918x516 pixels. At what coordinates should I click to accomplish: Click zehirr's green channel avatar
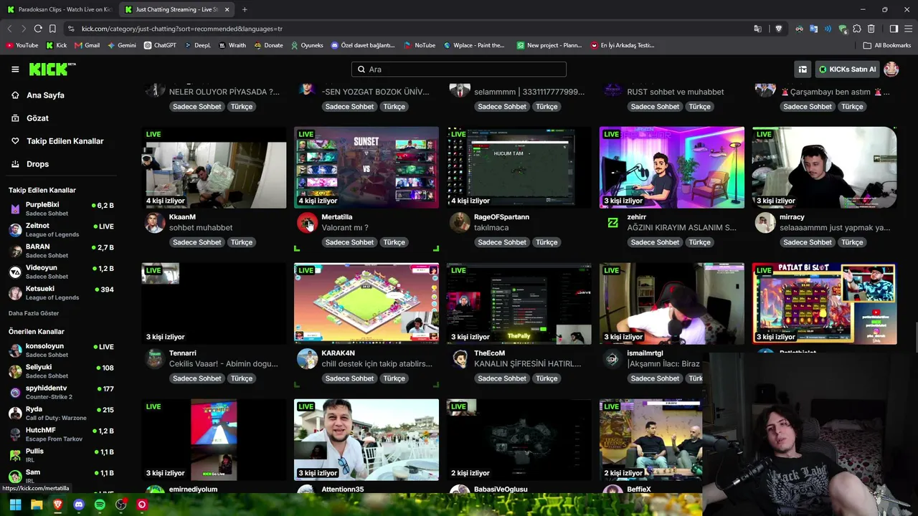pyautogui.click(x=612, y=222)
